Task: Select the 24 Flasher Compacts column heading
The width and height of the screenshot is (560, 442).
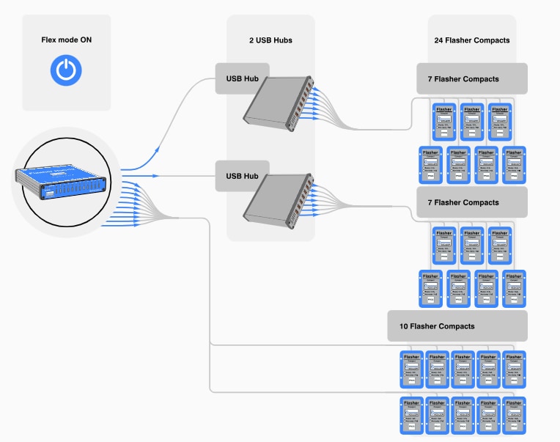Action: 472,40
